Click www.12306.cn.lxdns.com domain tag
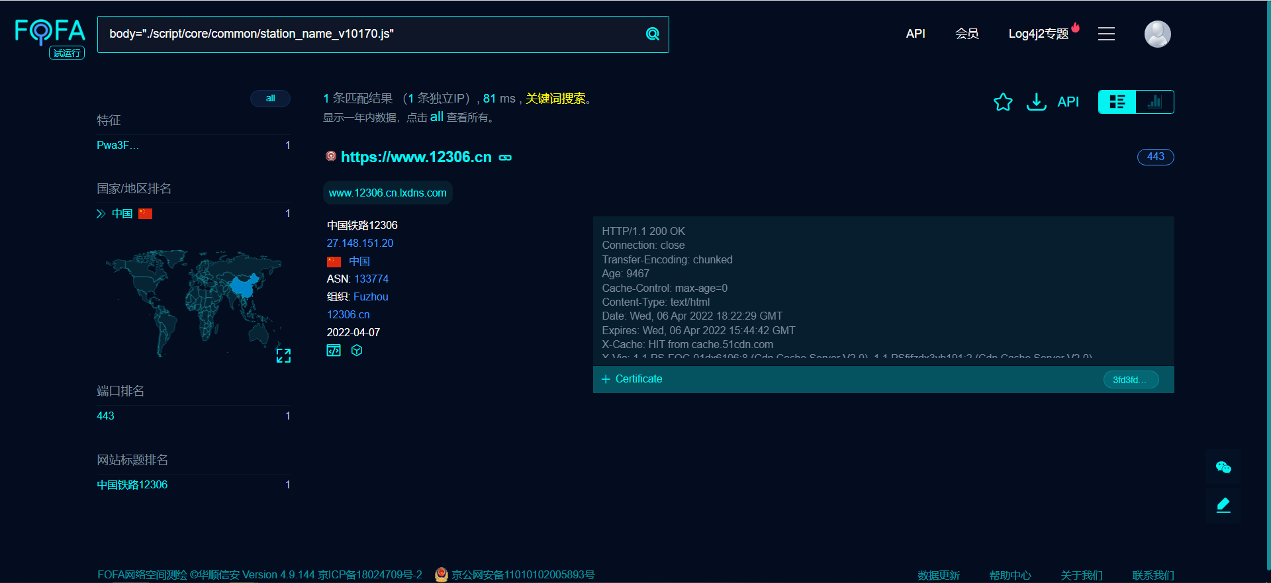Viewport: 1271px width, 583px height. pos(388,193)
